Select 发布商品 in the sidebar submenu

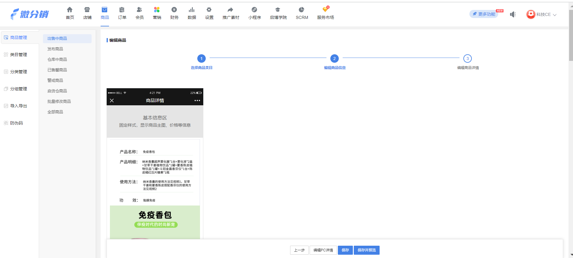[55, 49]
